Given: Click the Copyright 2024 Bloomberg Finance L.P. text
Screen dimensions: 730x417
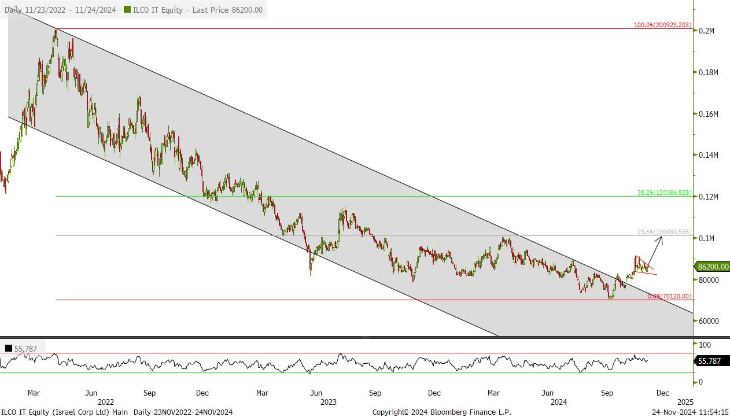Looking at the screenshot, I should tap(442, 412).
